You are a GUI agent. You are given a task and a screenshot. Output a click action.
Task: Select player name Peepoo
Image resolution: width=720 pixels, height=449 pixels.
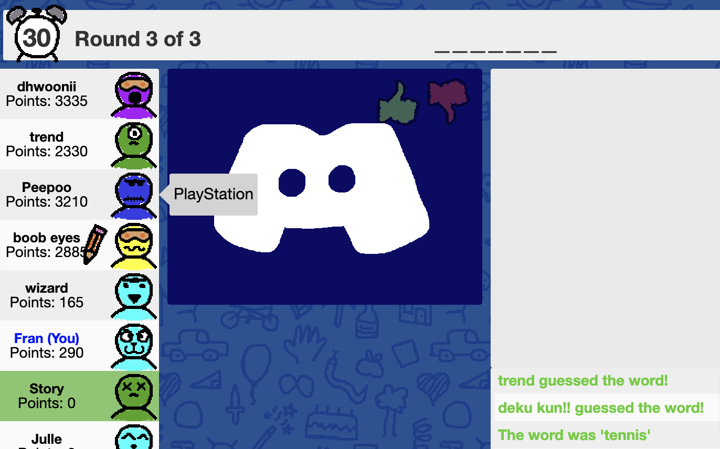[x=47, y=187]
